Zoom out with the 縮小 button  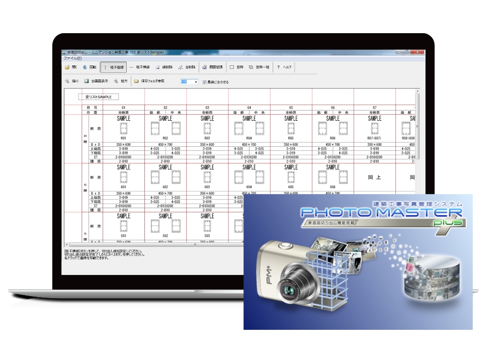[72, 81]
